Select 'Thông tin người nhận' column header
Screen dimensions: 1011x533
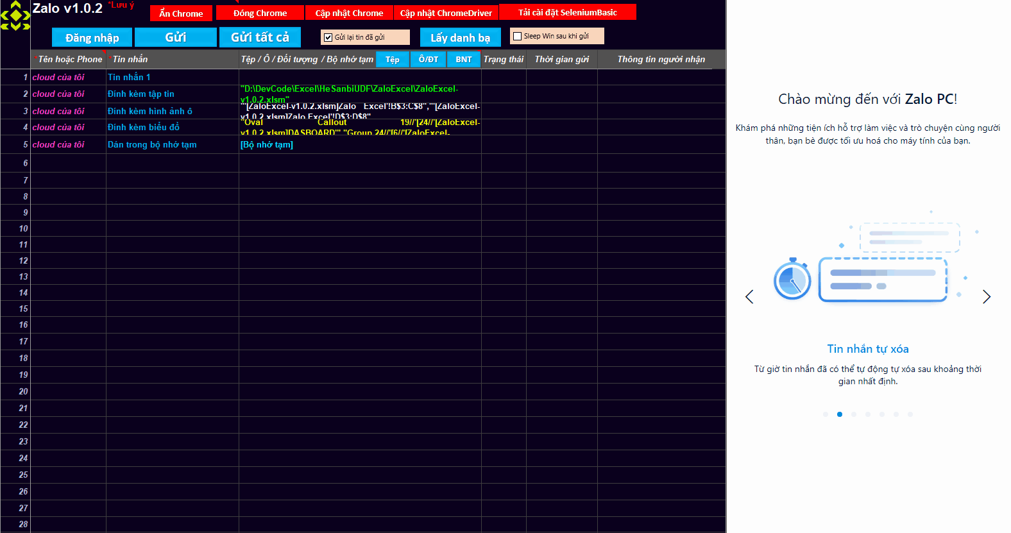pyautogui.click(x=661, y=59)
